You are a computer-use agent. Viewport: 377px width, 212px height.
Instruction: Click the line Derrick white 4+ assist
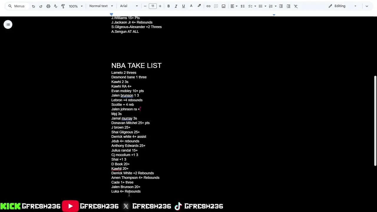point(129,137)
